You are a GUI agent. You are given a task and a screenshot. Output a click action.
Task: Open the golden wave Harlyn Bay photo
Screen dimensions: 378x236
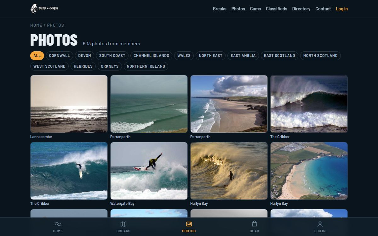tap(229, 171)
